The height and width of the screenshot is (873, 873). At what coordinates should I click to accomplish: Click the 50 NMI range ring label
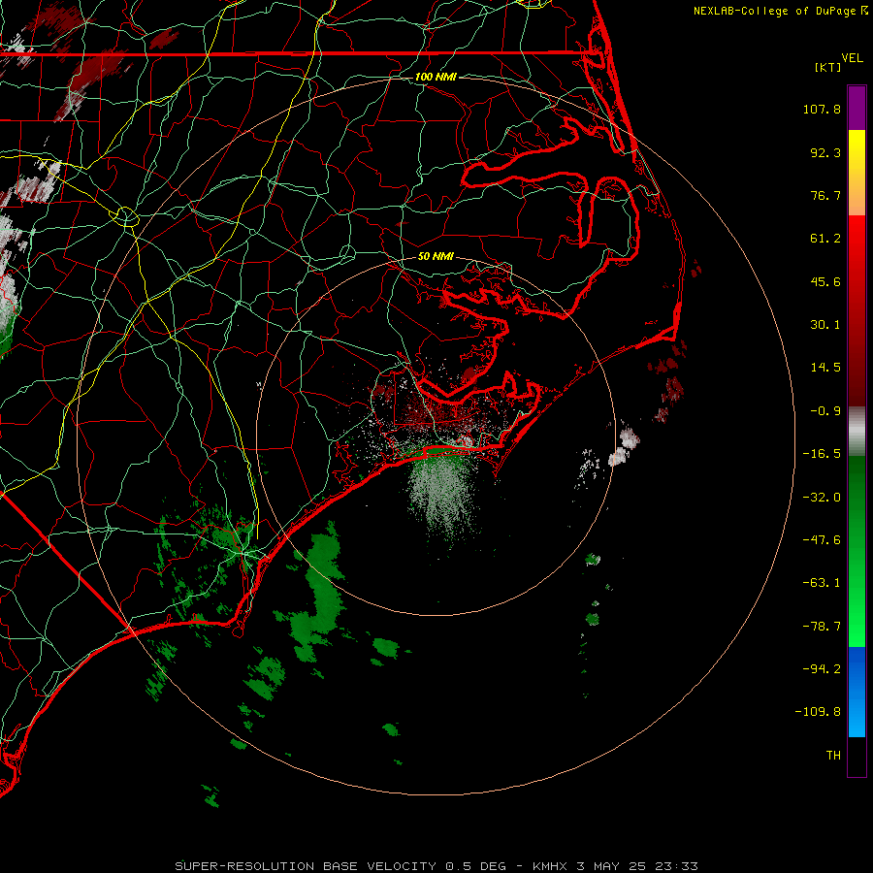click(436, 256)
